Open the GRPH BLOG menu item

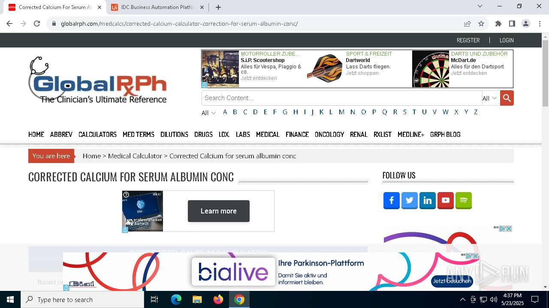tap(445, 134)
